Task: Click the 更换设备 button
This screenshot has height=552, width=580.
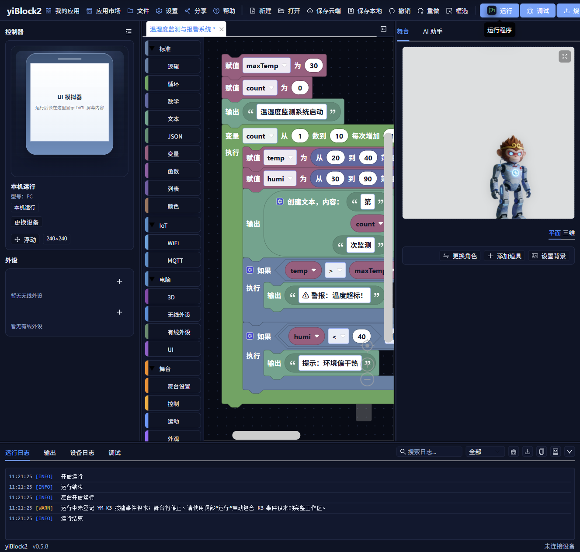Action: [x=26, y=222]
